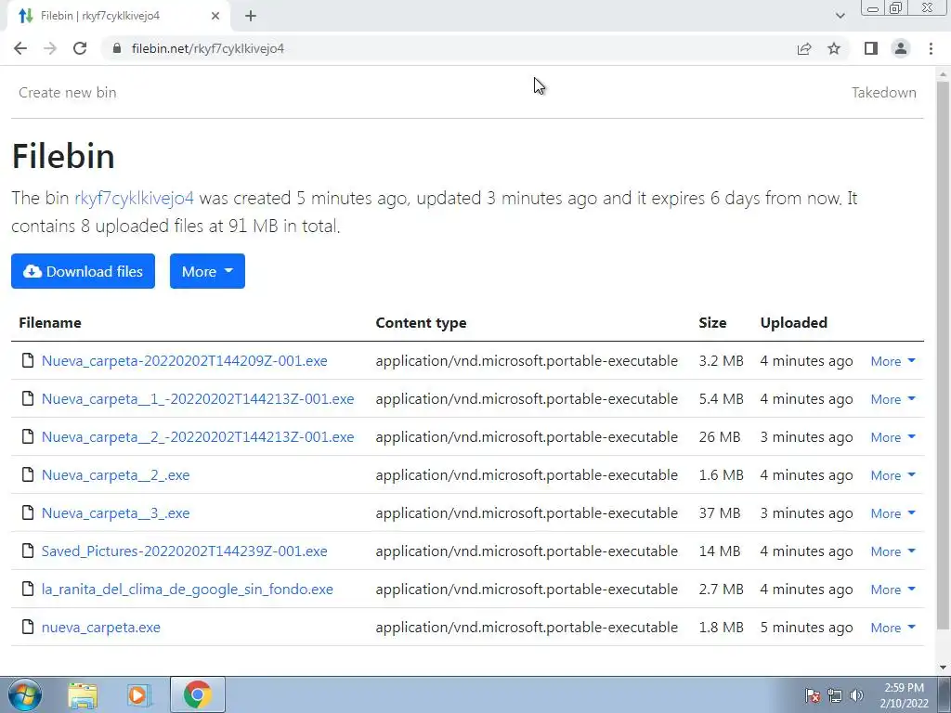Click the address bar URL field
The width and height of the screenshot is (951, 713).
449,48
